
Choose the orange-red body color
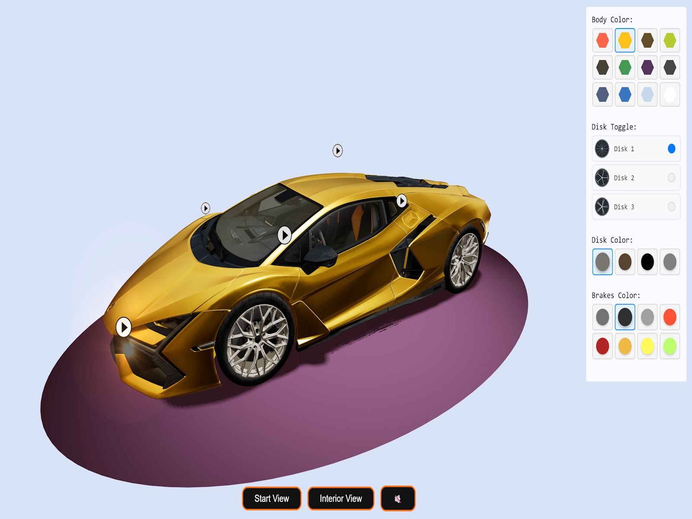[x=602, y=40]
